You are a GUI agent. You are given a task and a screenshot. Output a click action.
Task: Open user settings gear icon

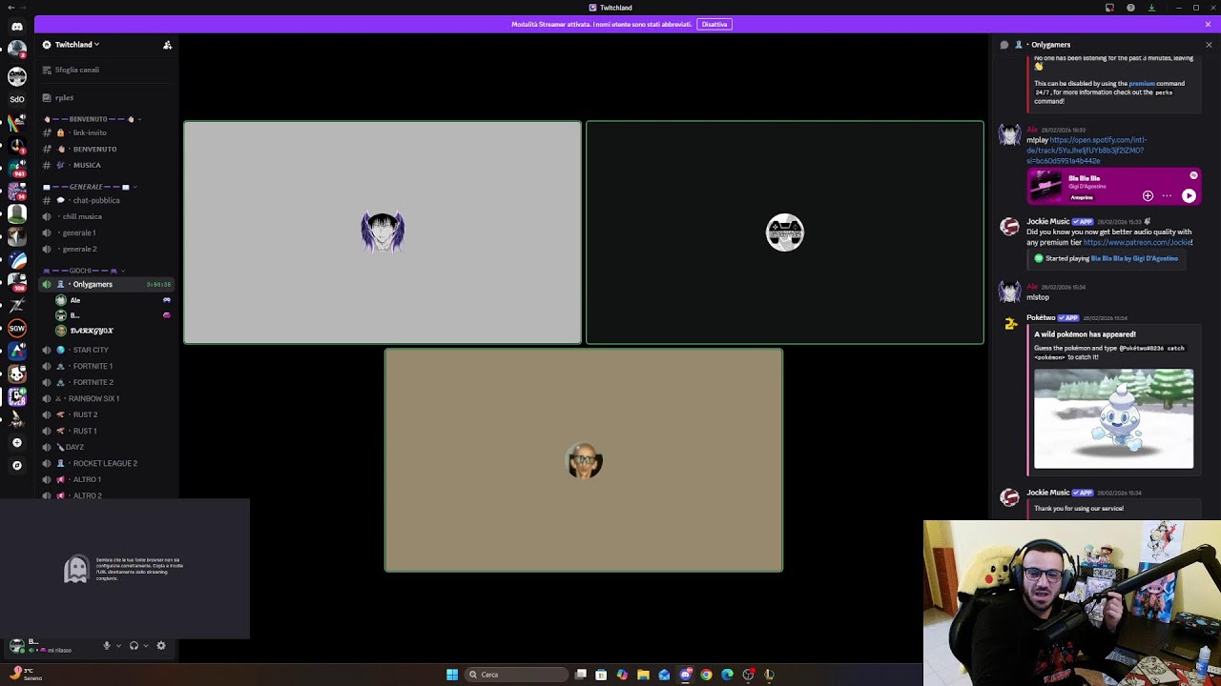point(161,646)
